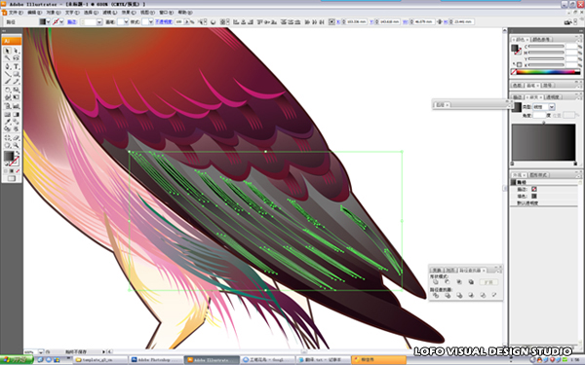Open the zoom level dropdown at bottom
Image resolution: width=585 pixels, height=365 pixels.
41,351
